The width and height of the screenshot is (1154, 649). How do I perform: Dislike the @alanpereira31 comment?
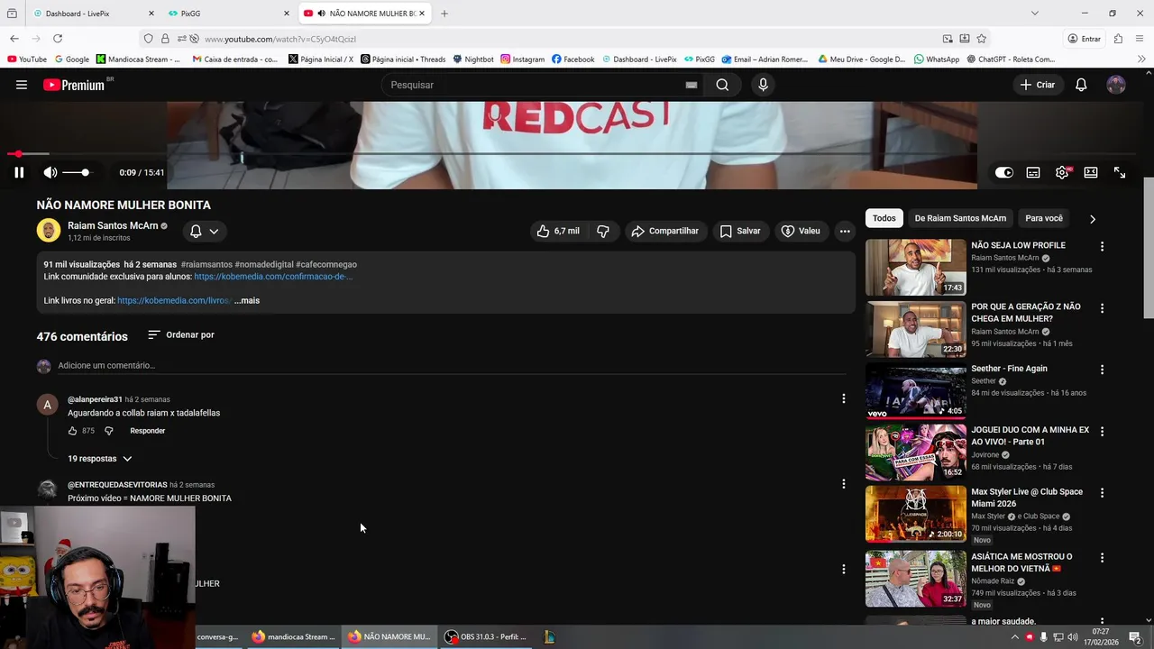[109, 431]
